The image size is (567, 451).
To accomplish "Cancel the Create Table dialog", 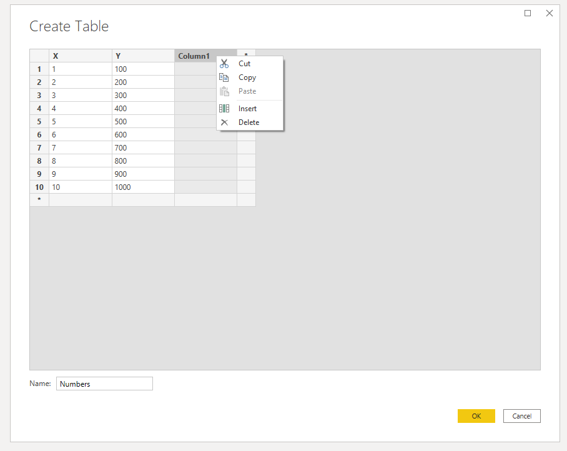I will pos(522,416).
